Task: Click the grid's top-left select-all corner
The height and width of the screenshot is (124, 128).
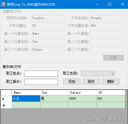Action: coord(6,93)
